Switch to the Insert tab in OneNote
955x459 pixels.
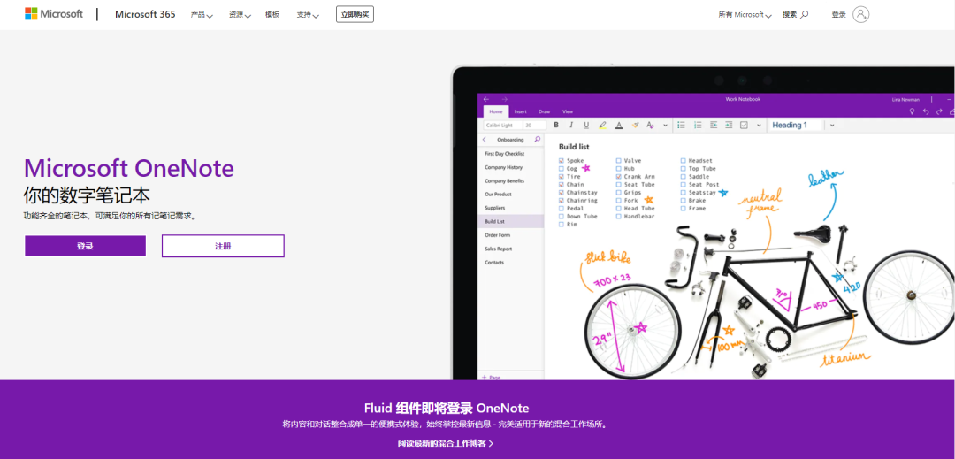[x=520, y=111]
